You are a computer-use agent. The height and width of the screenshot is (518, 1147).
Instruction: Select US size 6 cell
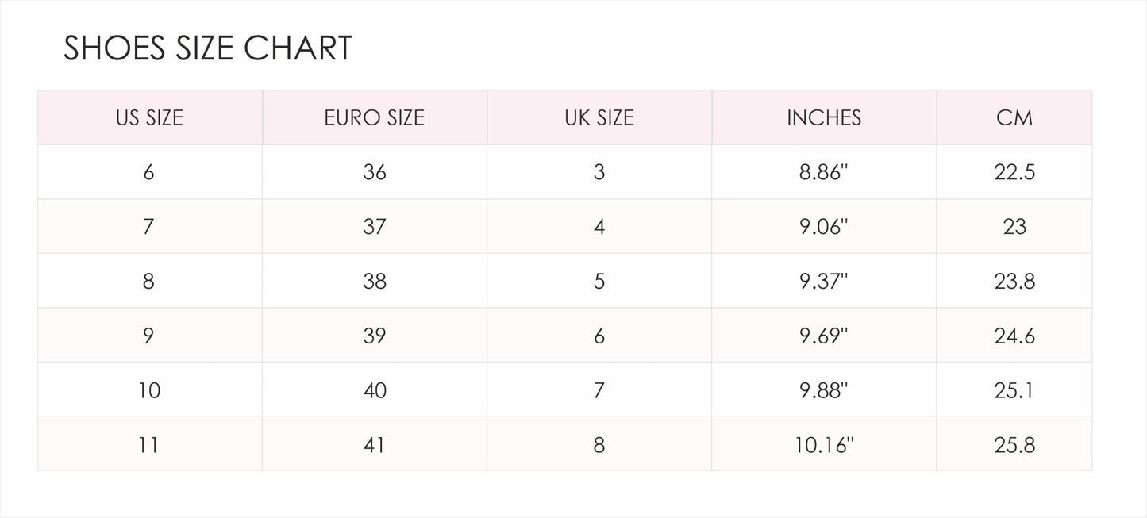150,171
